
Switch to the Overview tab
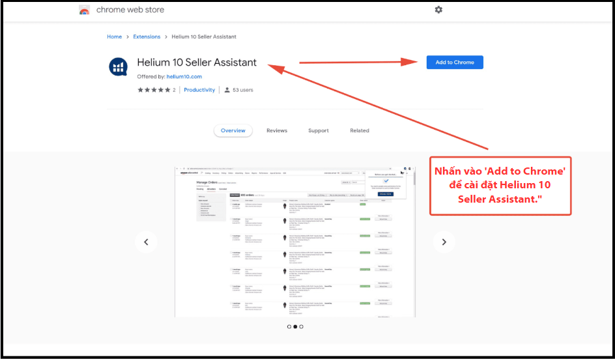pyautogui.click(x=233, y=130)
